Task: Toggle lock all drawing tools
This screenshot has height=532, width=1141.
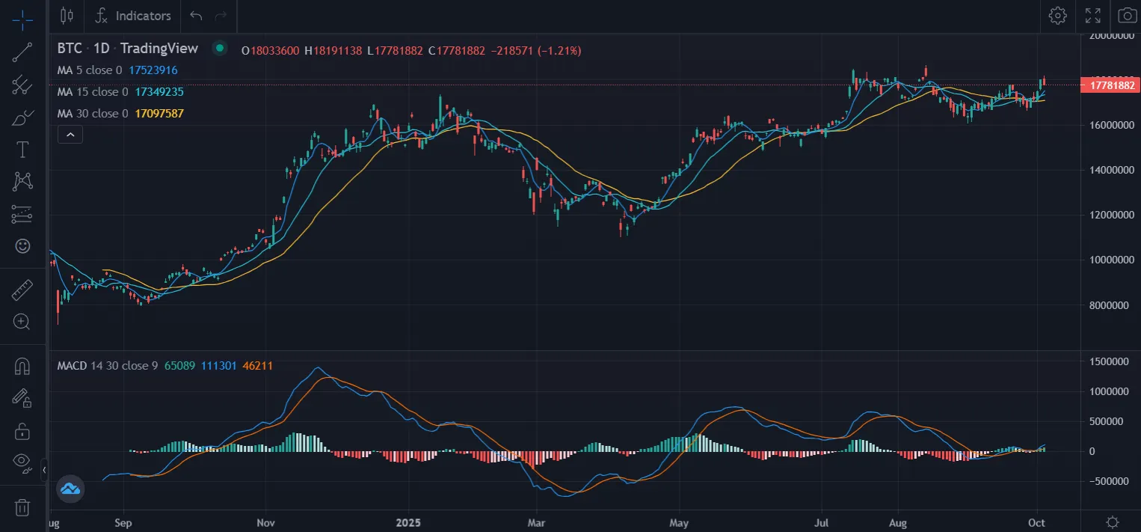Action: [22, 431]
